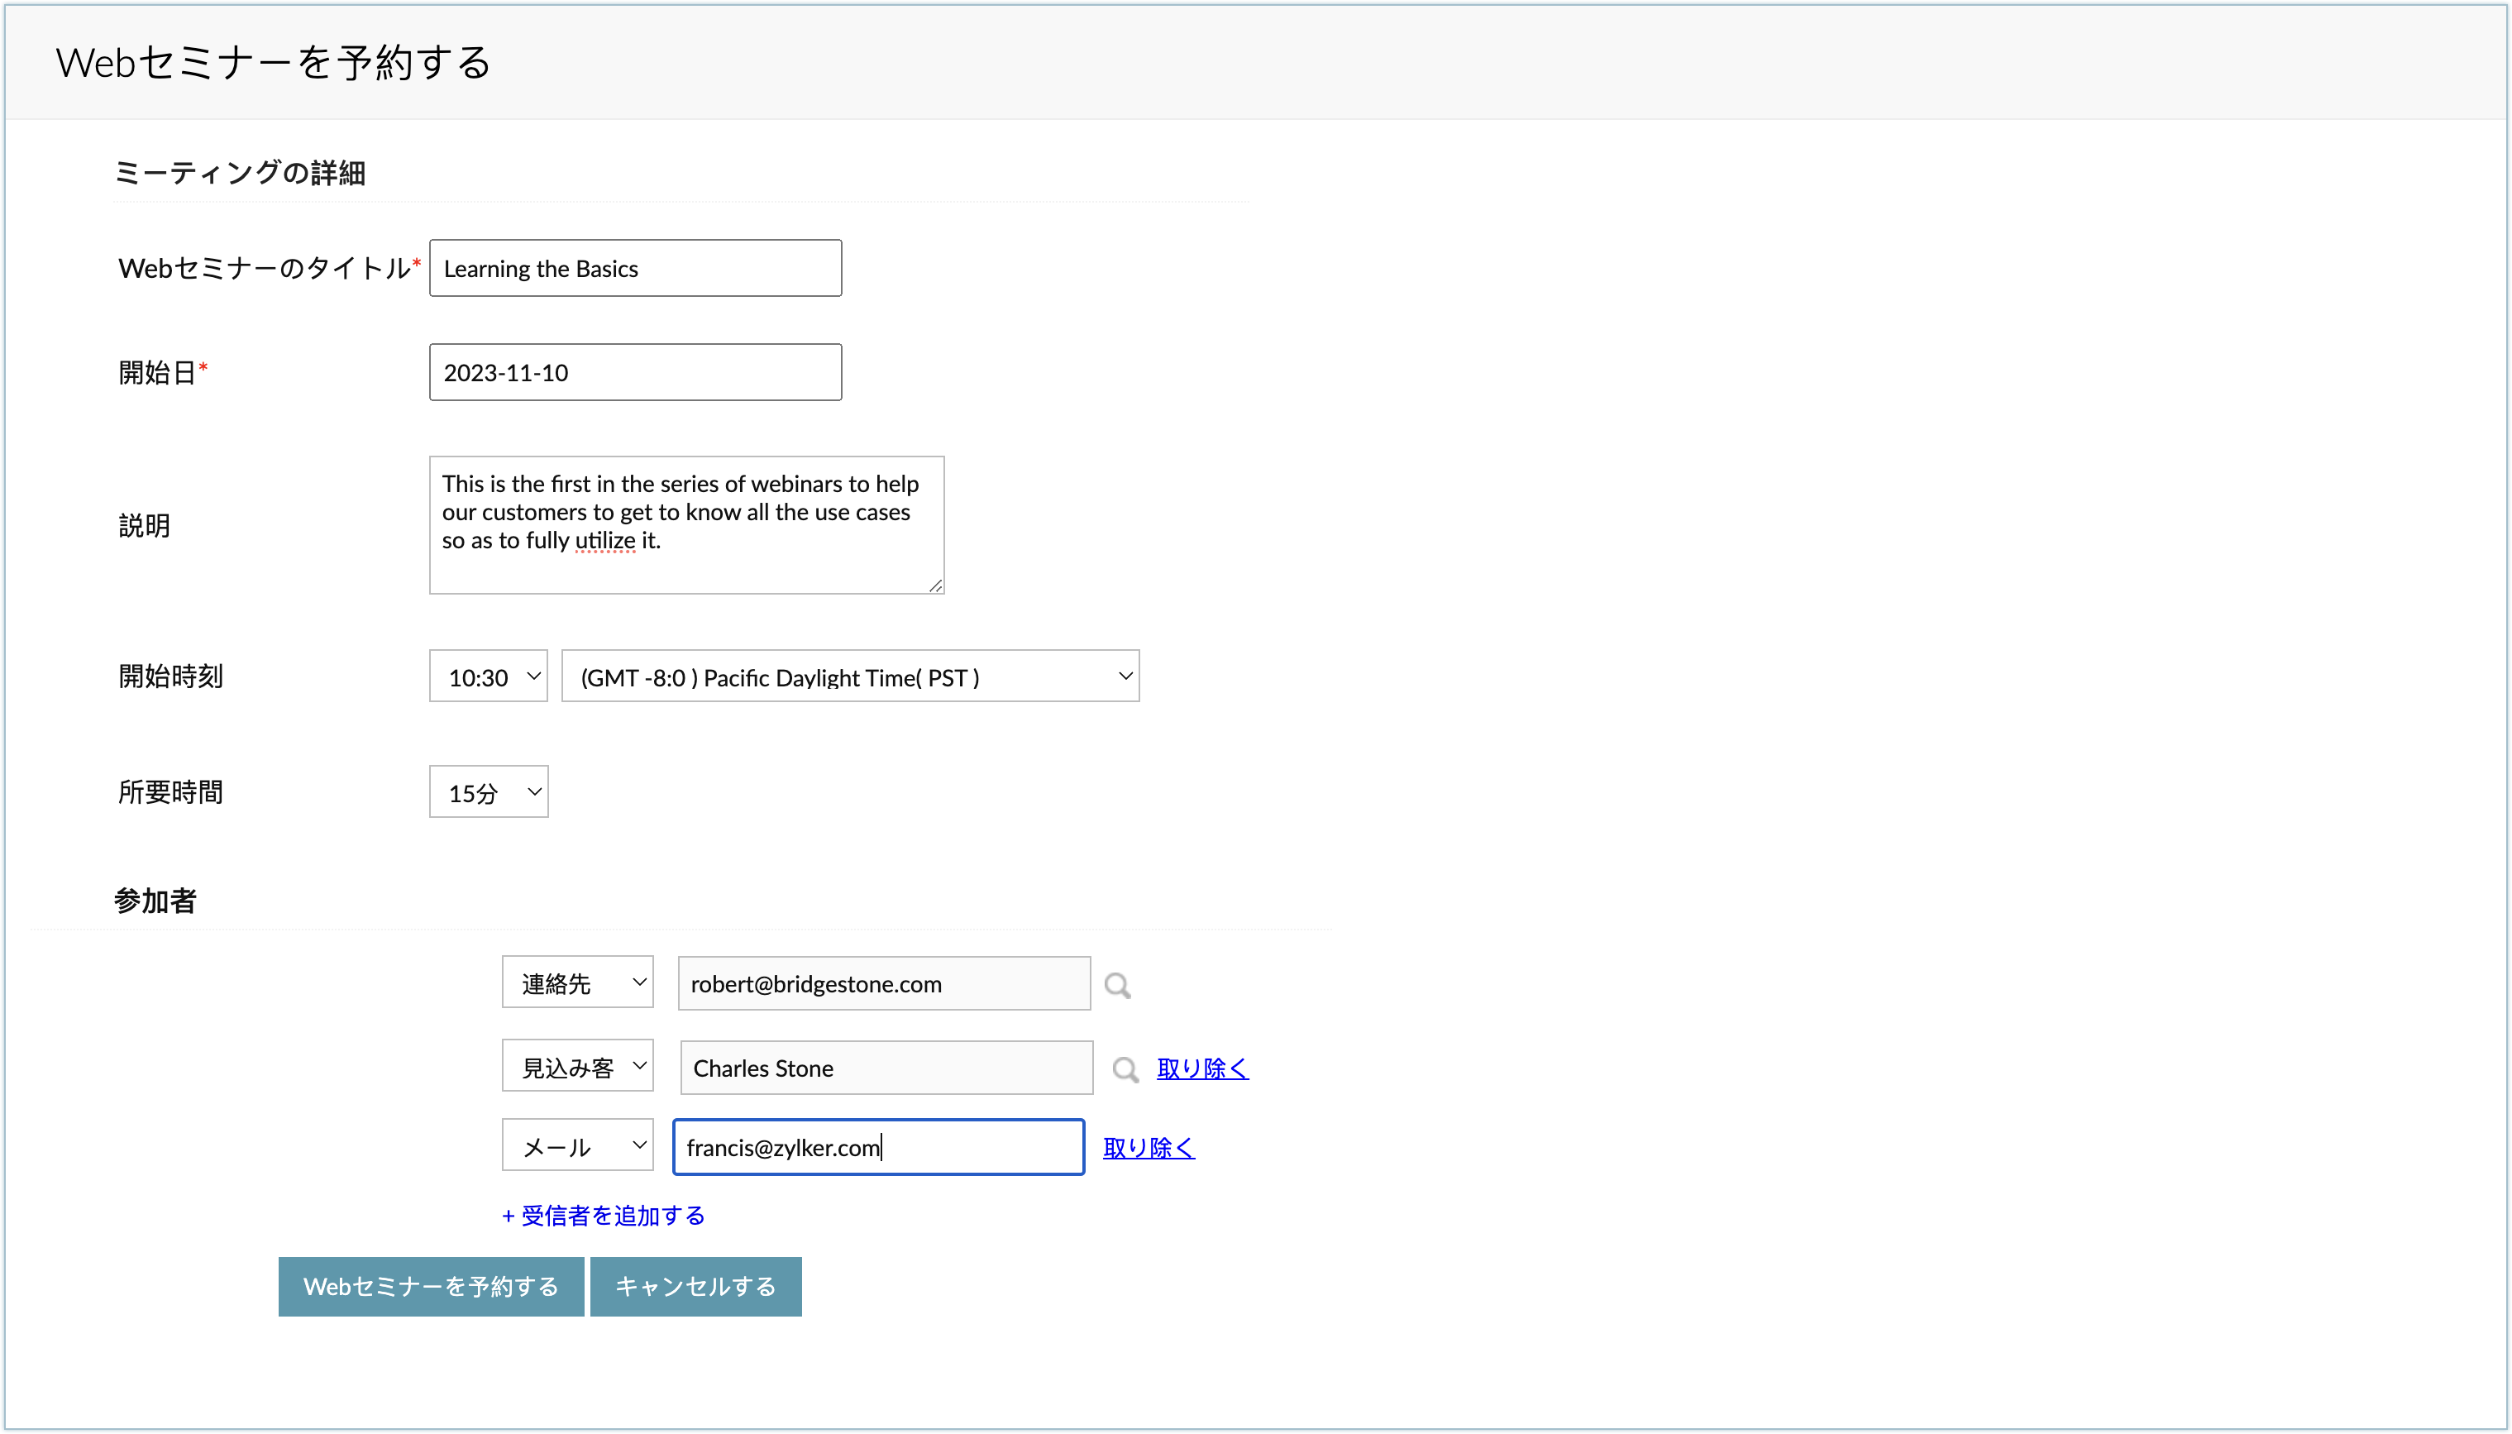Viewport: 2512px width, 1434px height.
Task: Open the メール participant type dropdown
Action: click(x=578, y=1145)
